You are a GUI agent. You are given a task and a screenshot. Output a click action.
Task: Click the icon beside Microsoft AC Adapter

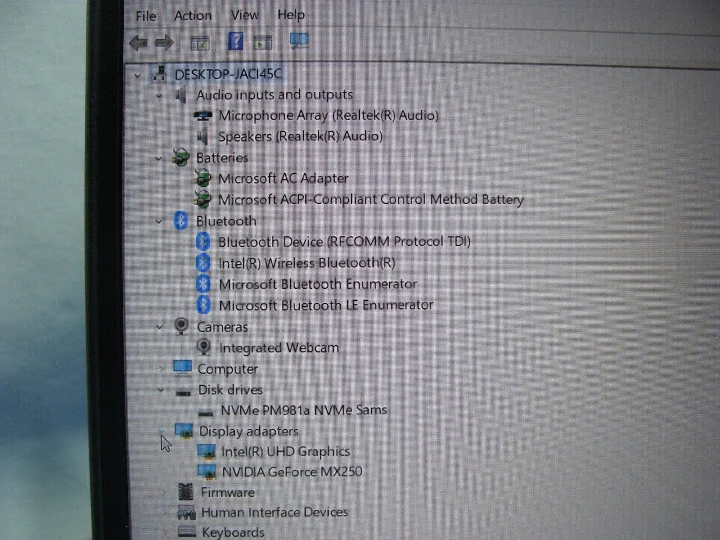pos(202,179)
